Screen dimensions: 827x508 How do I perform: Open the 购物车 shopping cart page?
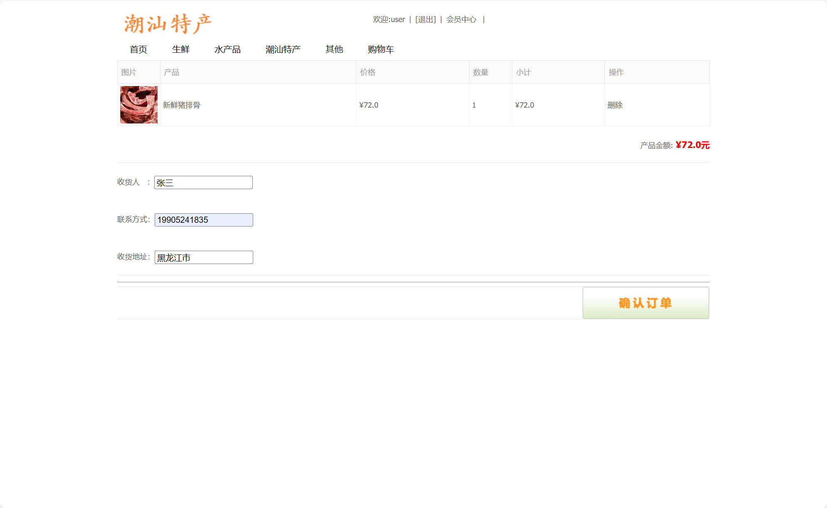pos(381,49)
